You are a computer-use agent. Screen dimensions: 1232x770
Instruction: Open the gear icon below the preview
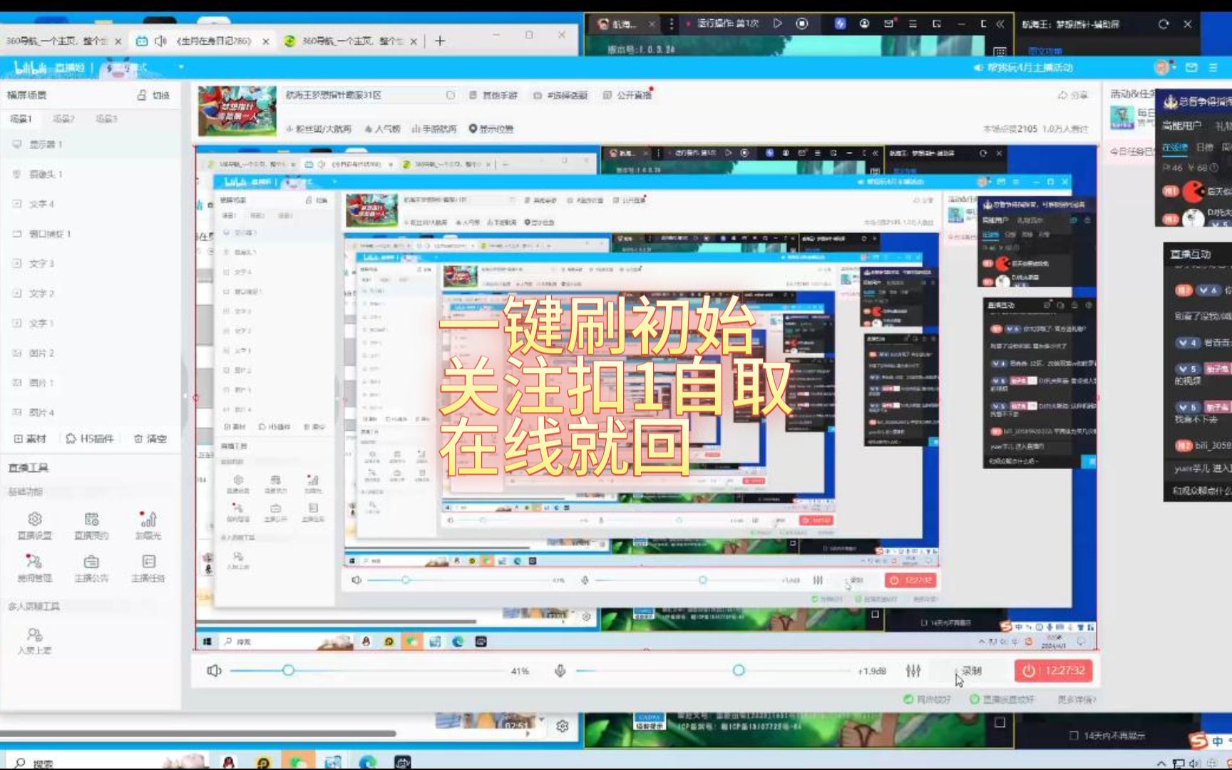point(563,727)
